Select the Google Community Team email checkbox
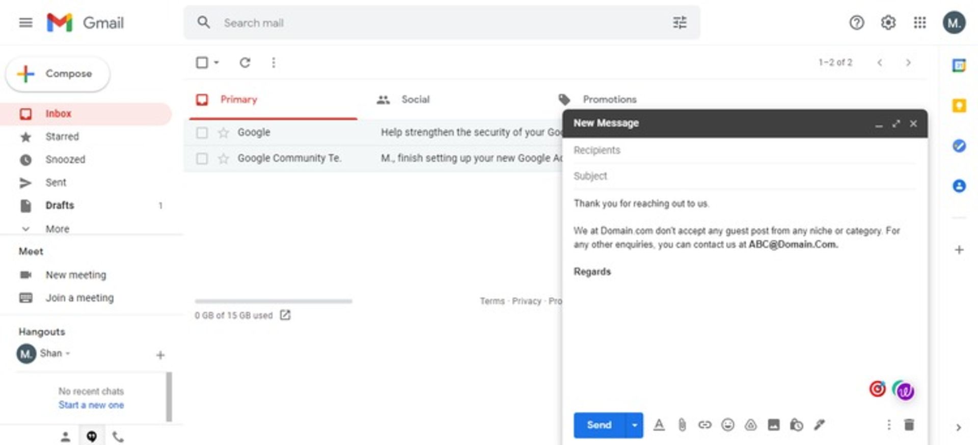 pos(202,159)
